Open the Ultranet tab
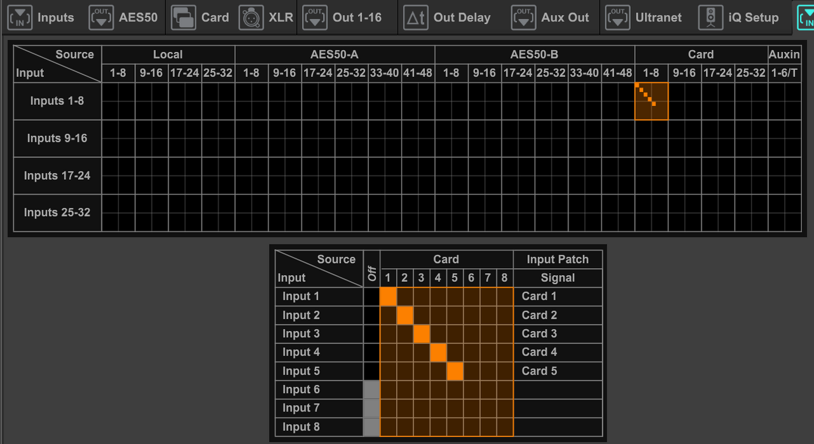Screen dimensions: 814x444 pos(642,17)
